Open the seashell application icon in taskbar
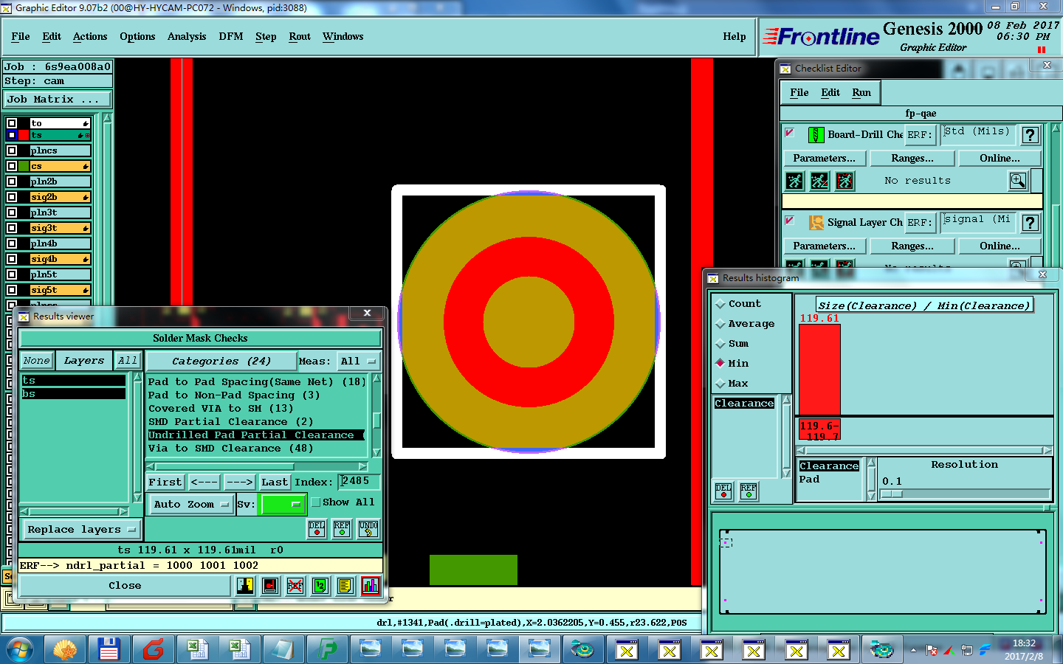 (65, 649)
